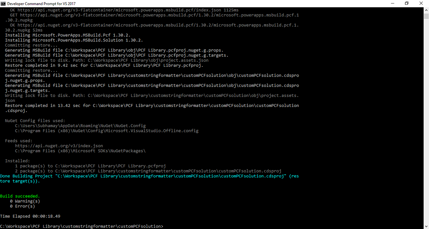Click the command prompt input line
This screenshot has width=429, height=229.
[82, 226]
